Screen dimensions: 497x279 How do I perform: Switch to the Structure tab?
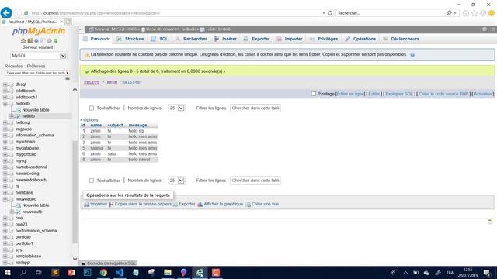pyautogui.click(x=130, y=39)
